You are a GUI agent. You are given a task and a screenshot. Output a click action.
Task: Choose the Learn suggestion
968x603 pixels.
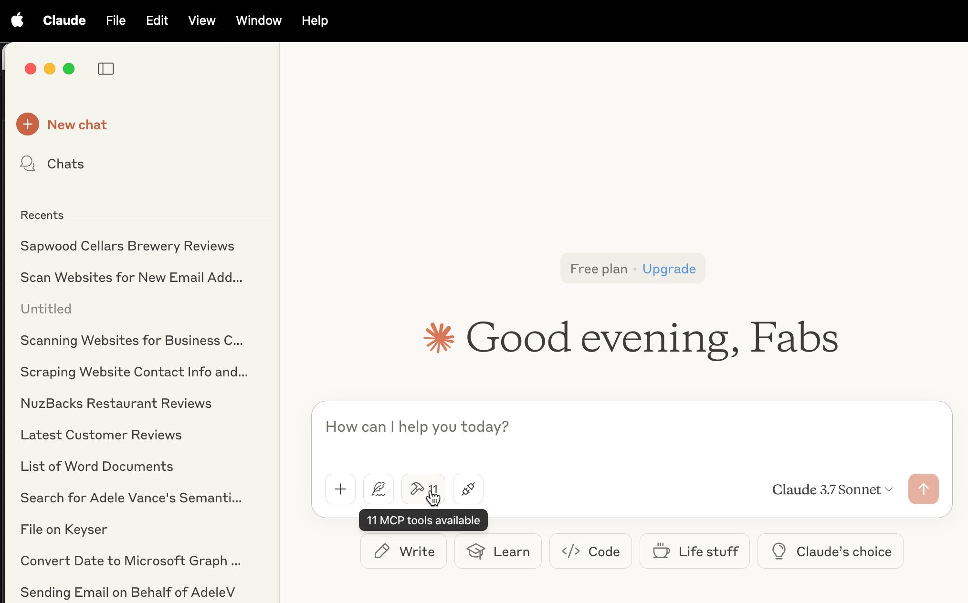(x=498, y=551)
